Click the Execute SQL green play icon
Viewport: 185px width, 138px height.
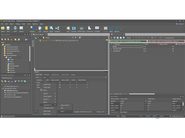(x=35, y=38)
